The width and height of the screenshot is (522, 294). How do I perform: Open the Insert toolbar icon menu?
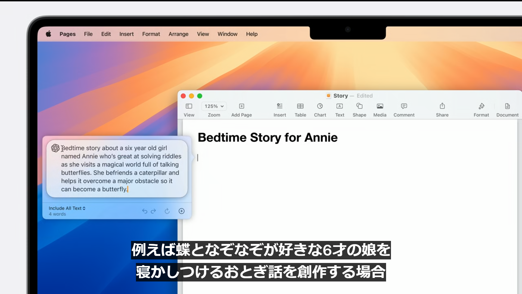(279, 106)
